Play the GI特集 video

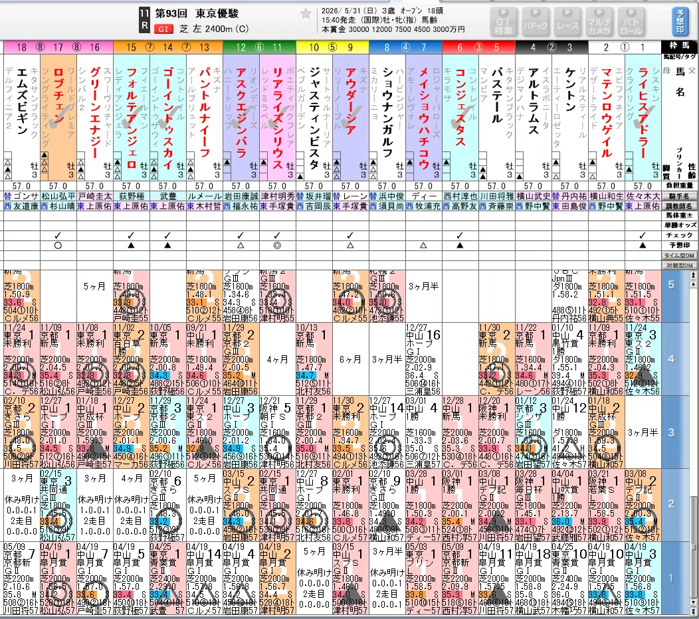tap(503, 21)
